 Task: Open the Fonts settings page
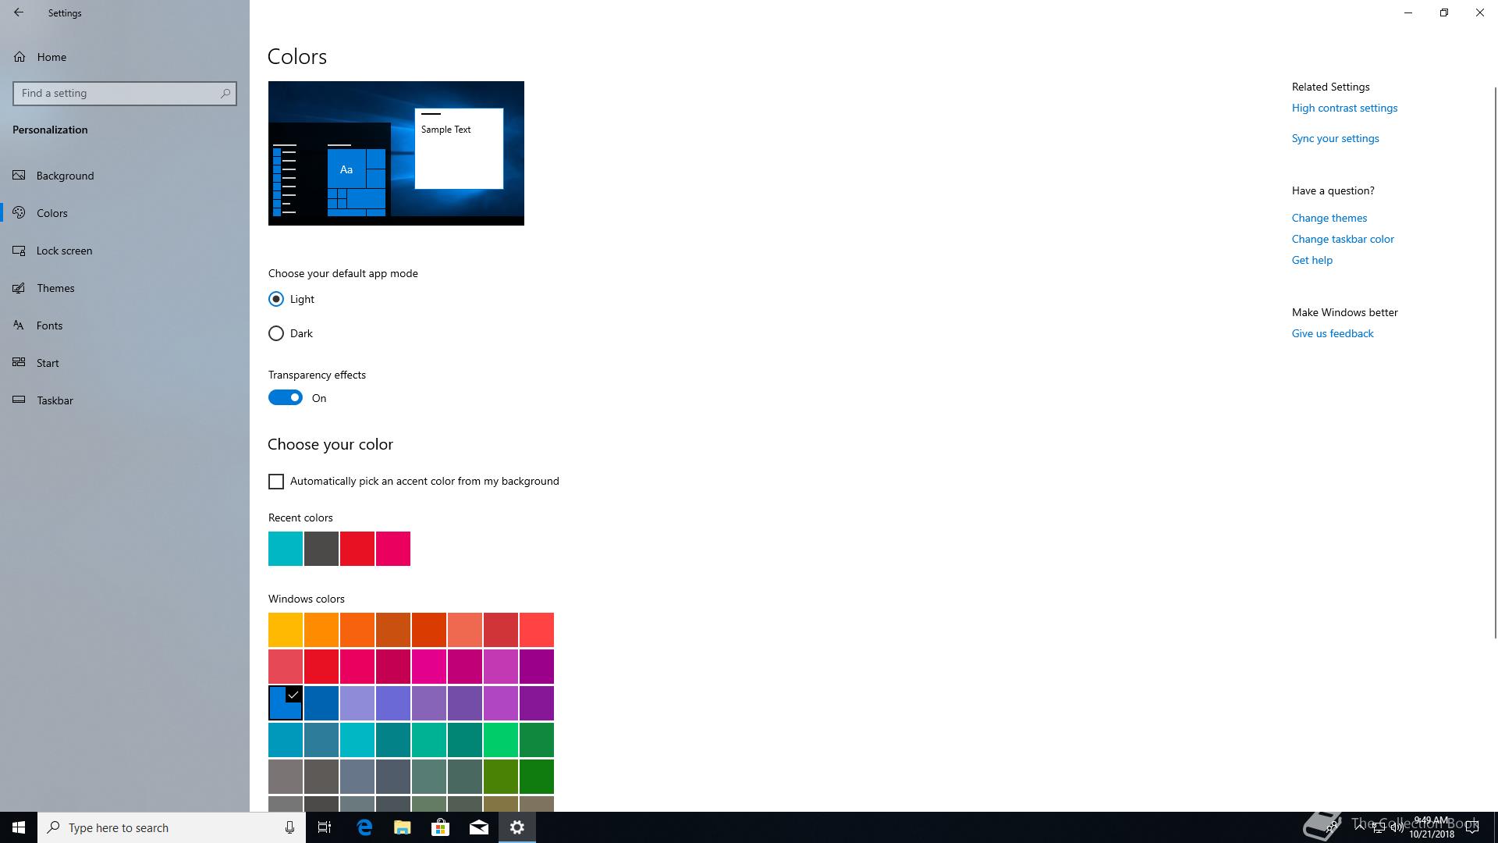point(125,325)
